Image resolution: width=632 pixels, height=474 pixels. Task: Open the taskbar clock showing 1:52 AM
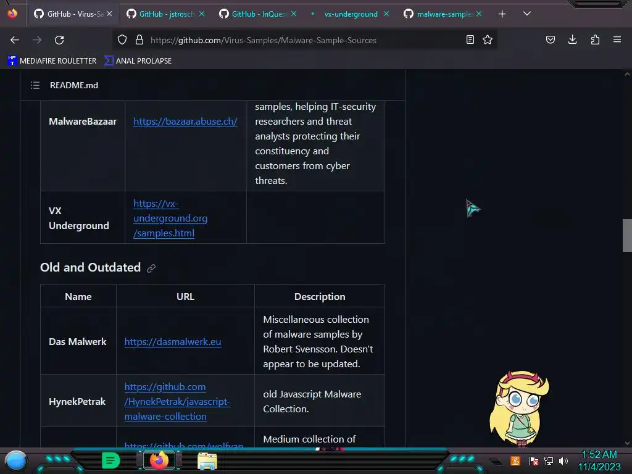click(x=599, y=460)
